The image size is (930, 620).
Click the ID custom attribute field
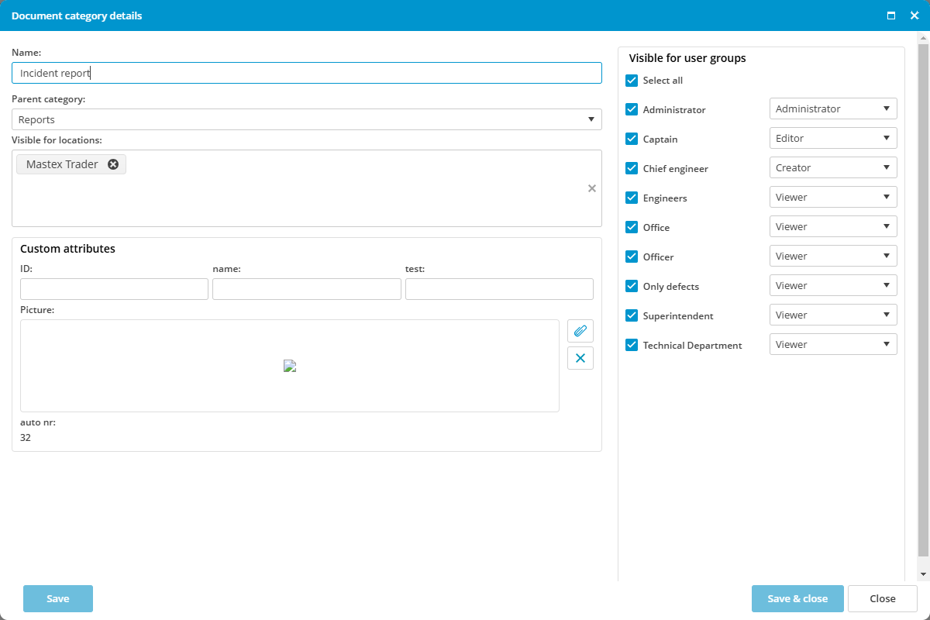point(115,289)
